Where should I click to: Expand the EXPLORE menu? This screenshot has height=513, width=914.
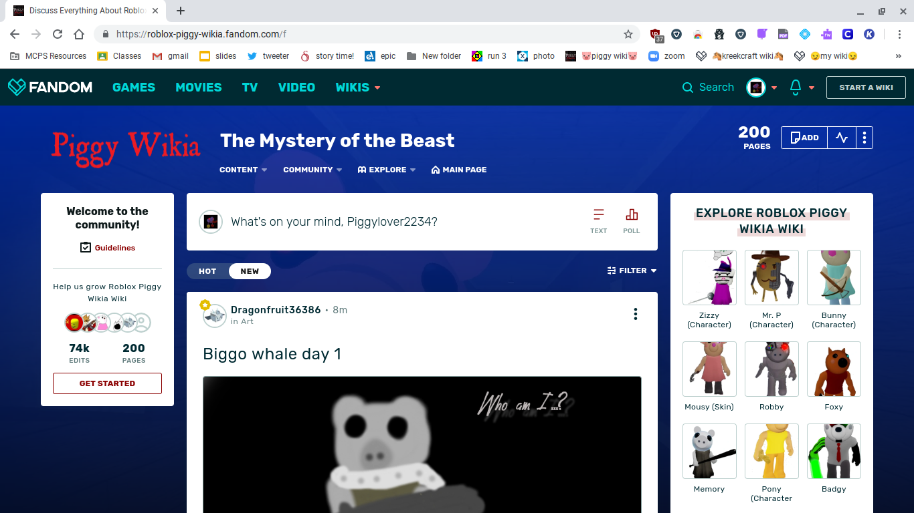[387, 170]
